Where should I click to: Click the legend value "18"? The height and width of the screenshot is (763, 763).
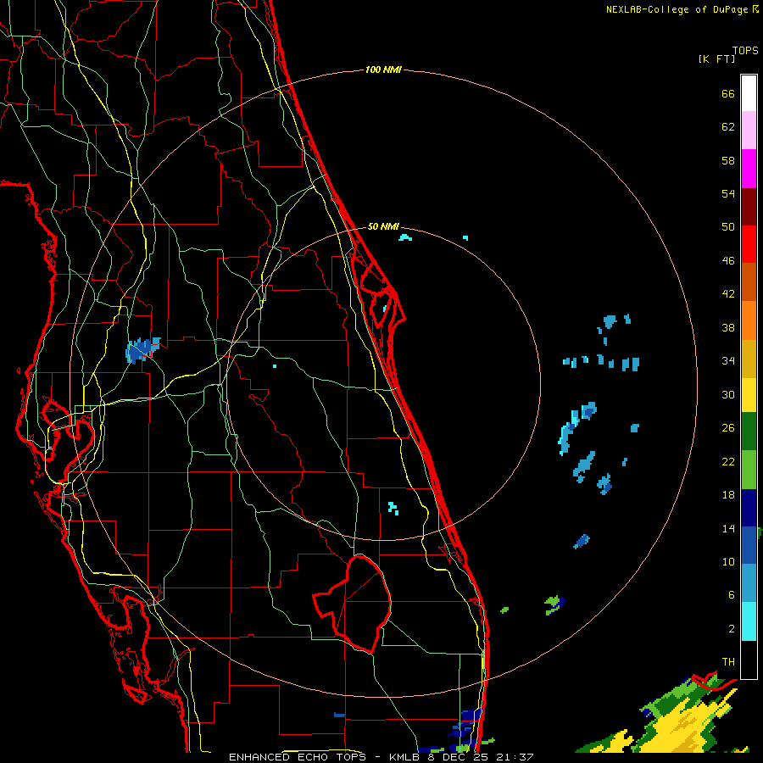click(x=728, y=495)
